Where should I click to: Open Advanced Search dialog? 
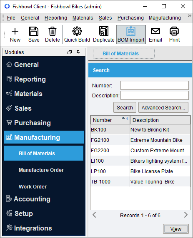click(x=163, y=107)
